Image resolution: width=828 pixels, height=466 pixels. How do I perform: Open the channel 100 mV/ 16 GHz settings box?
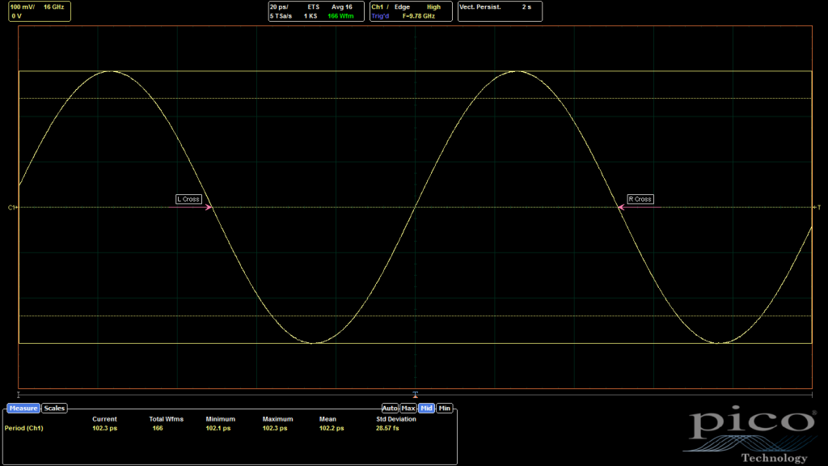39,11
